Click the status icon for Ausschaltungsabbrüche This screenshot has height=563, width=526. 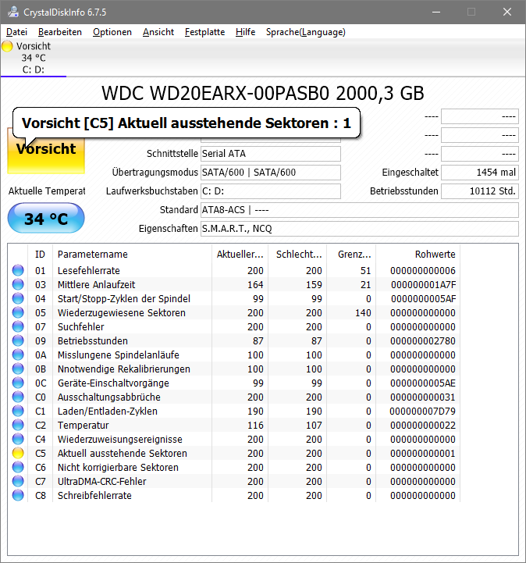click(18, 397)
